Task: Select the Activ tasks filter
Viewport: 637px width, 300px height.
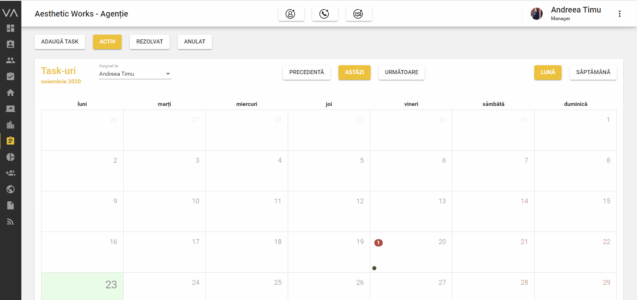Action: pyautogui.click(x=107, y=41)
